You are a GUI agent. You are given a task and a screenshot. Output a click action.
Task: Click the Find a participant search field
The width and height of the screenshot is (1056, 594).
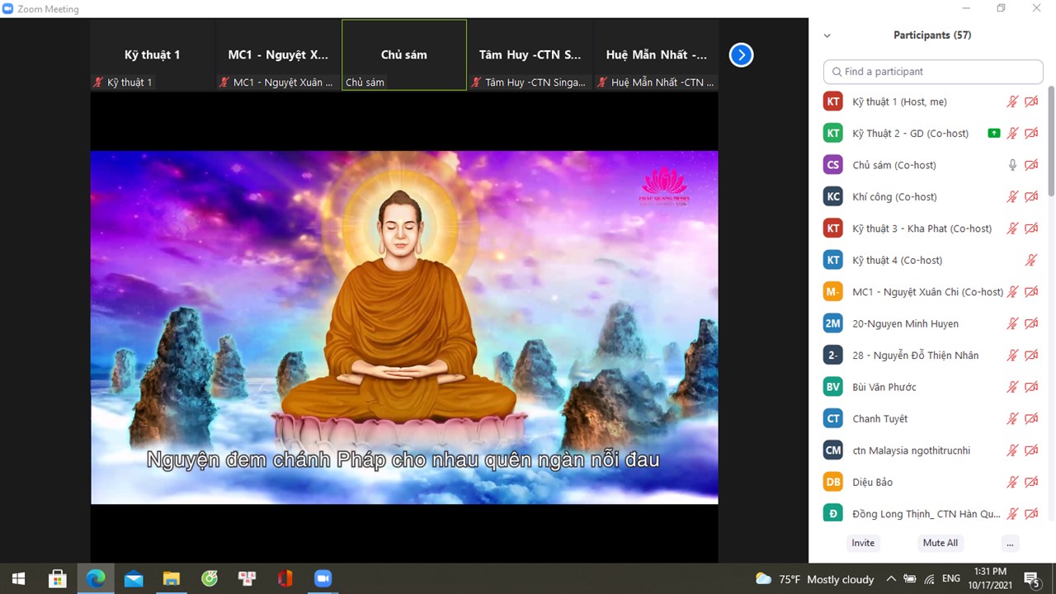pos(933,72)
